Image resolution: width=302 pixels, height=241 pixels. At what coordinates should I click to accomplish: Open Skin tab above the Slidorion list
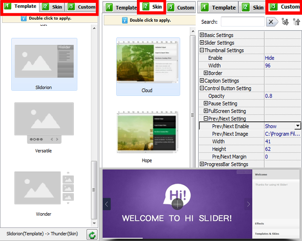coord(52,7)
